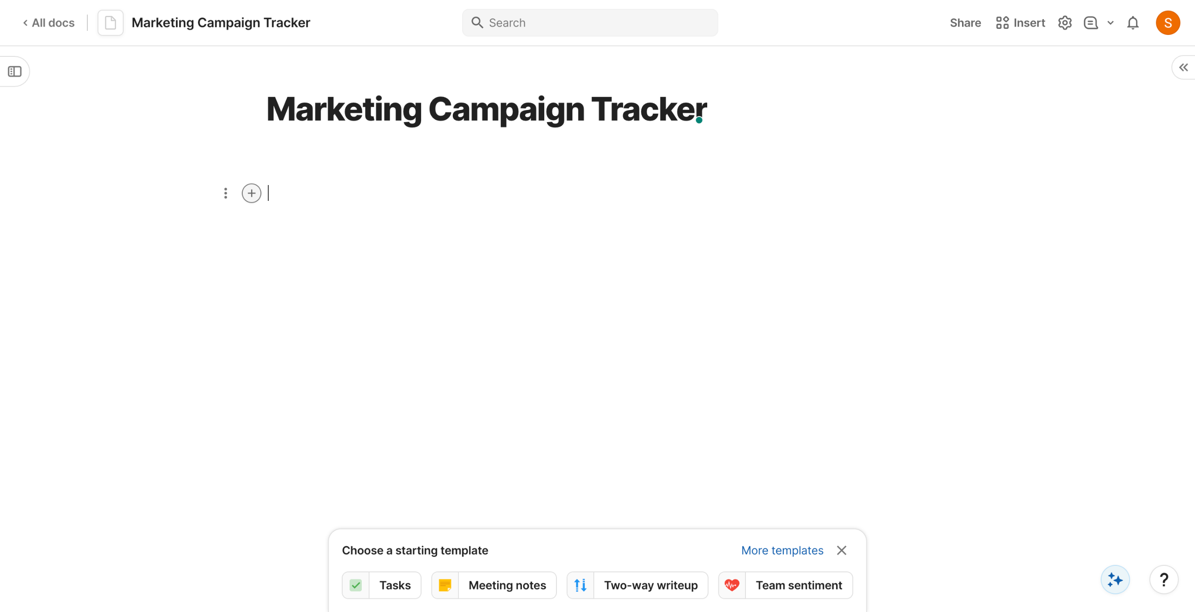Open the three-dot line options handle
Viewport: 1195px width, 612px height.
[225, 193]
